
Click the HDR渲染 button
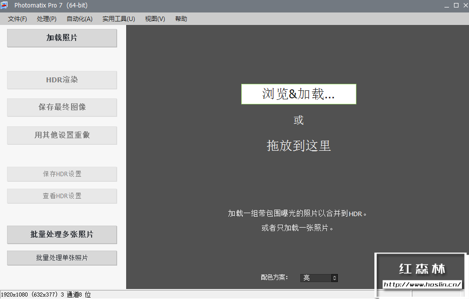pos(62,80)
